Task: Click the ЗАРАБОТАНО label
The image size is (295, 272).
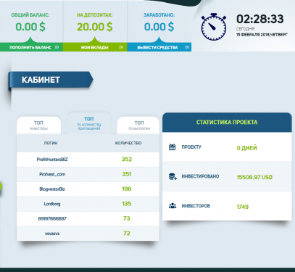Action: click(159, 15)
